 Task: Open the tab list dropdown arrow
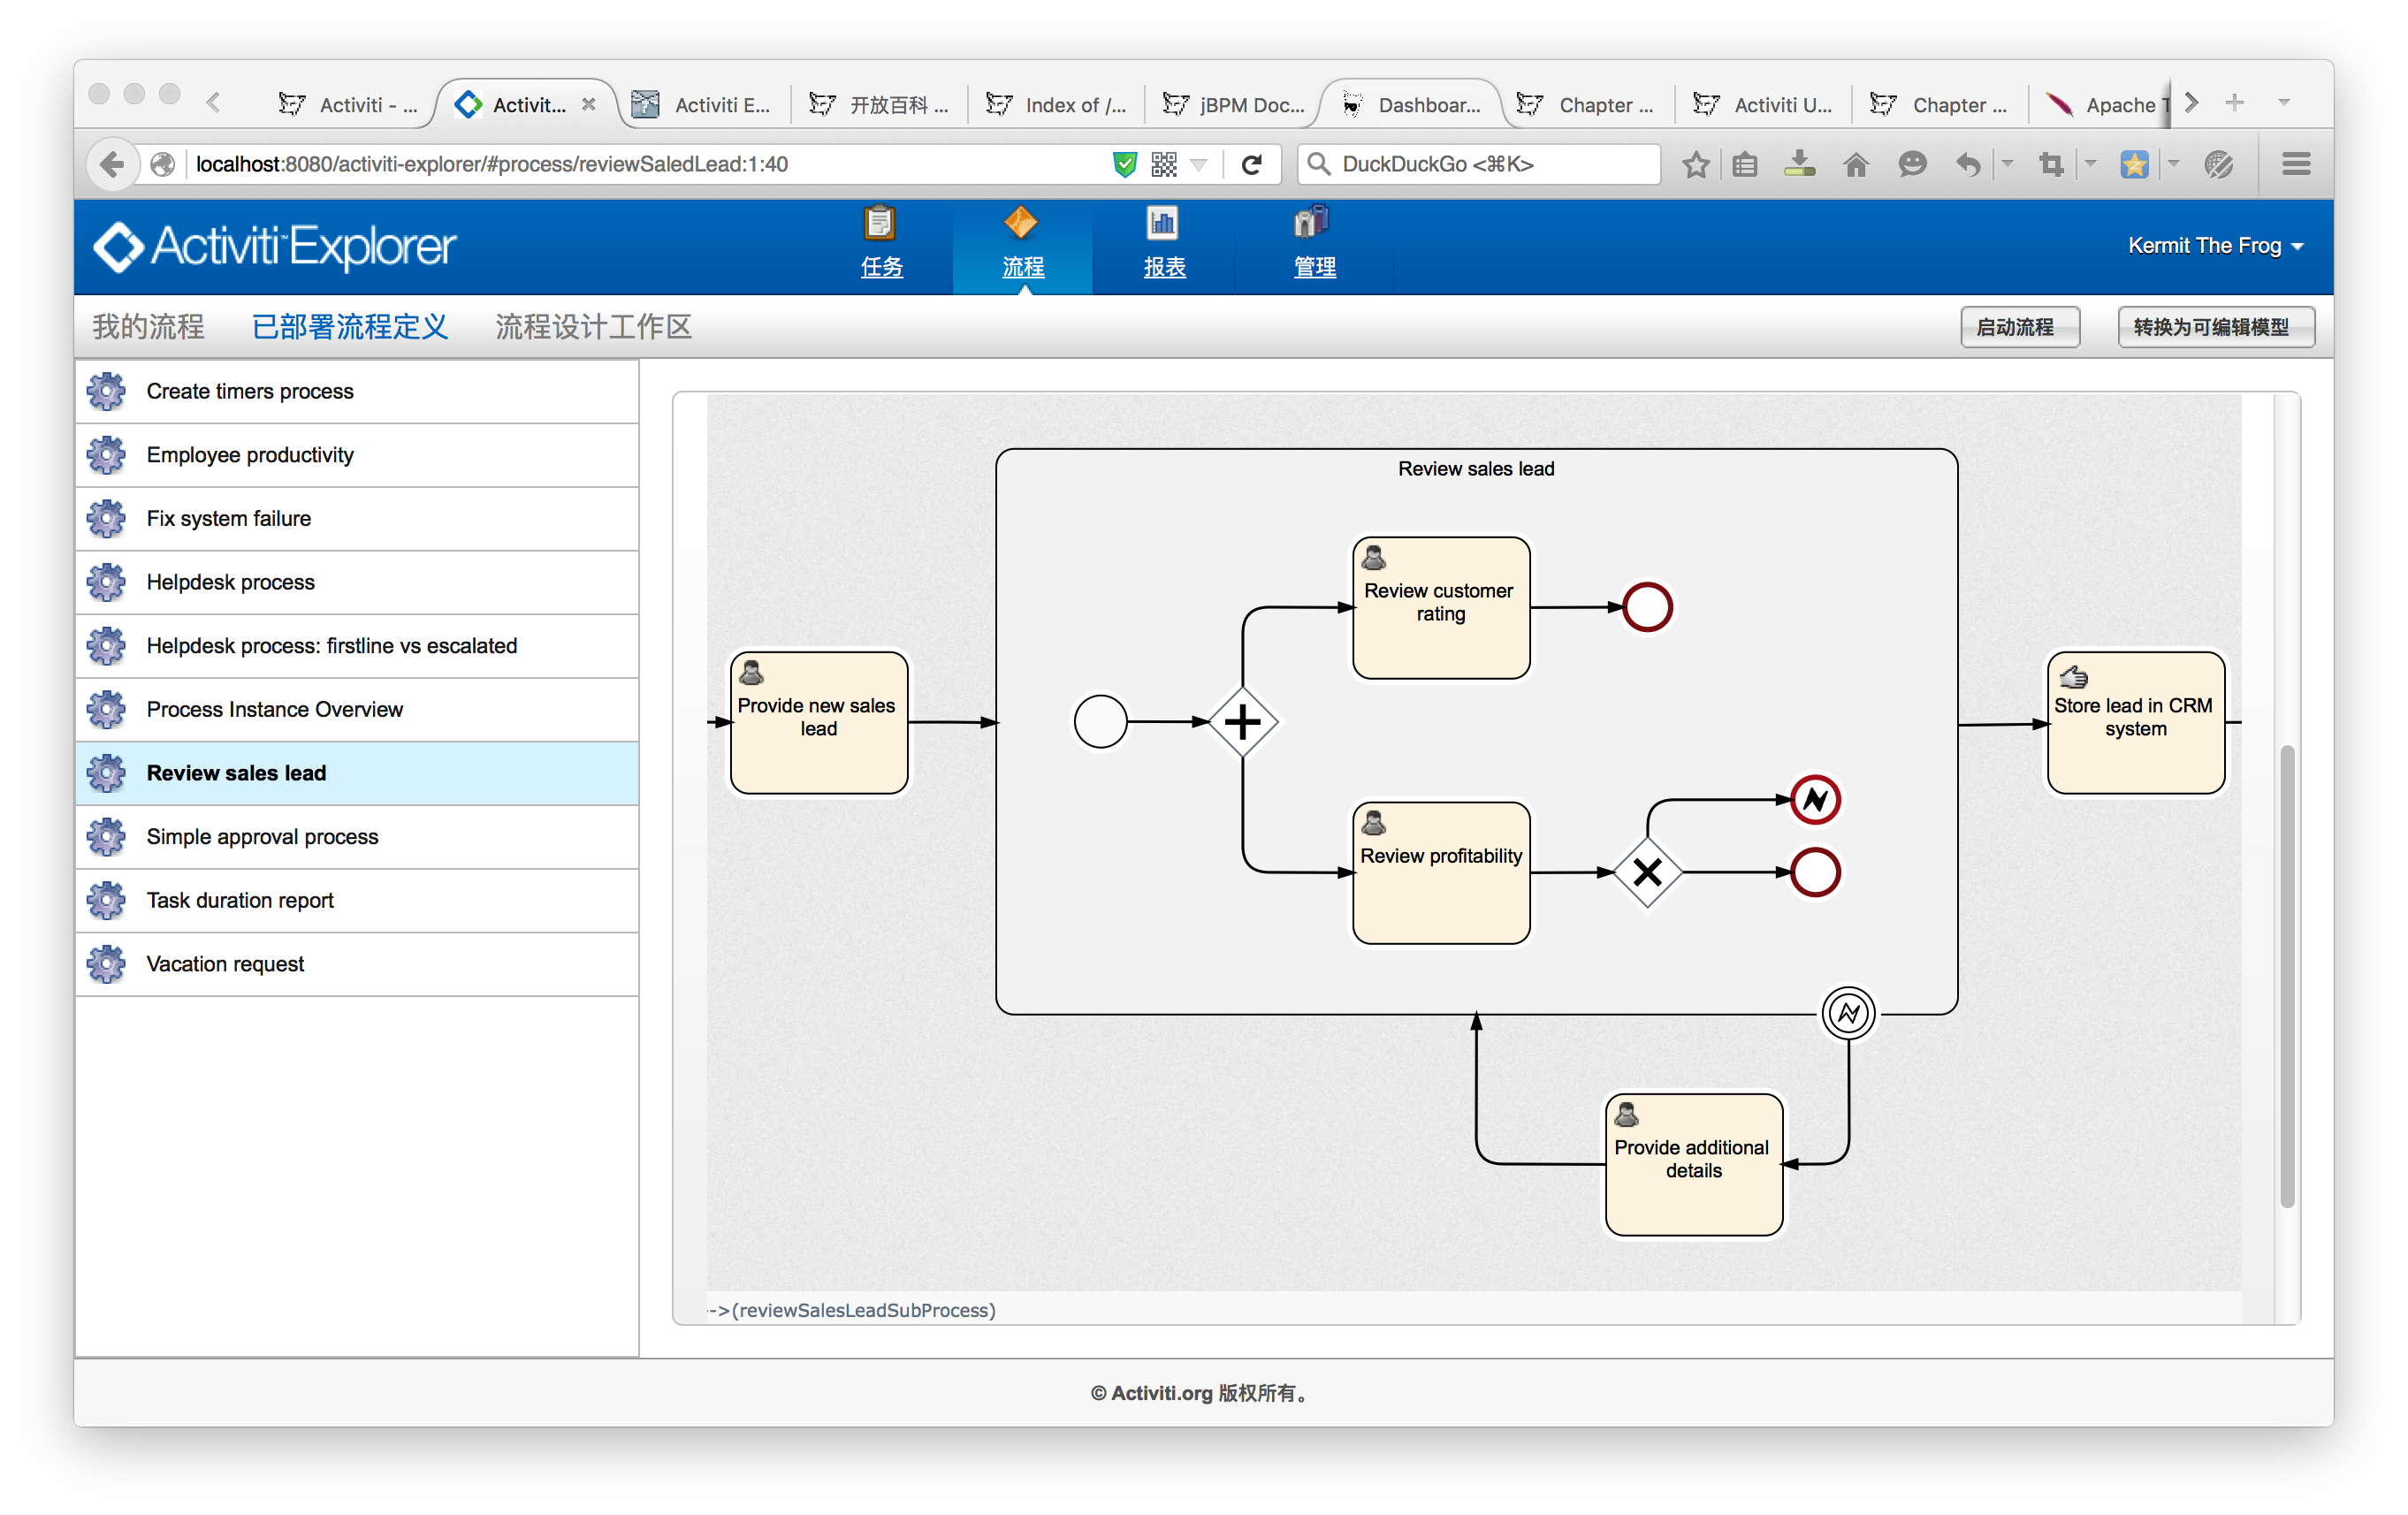click(x=2283, y=102)
